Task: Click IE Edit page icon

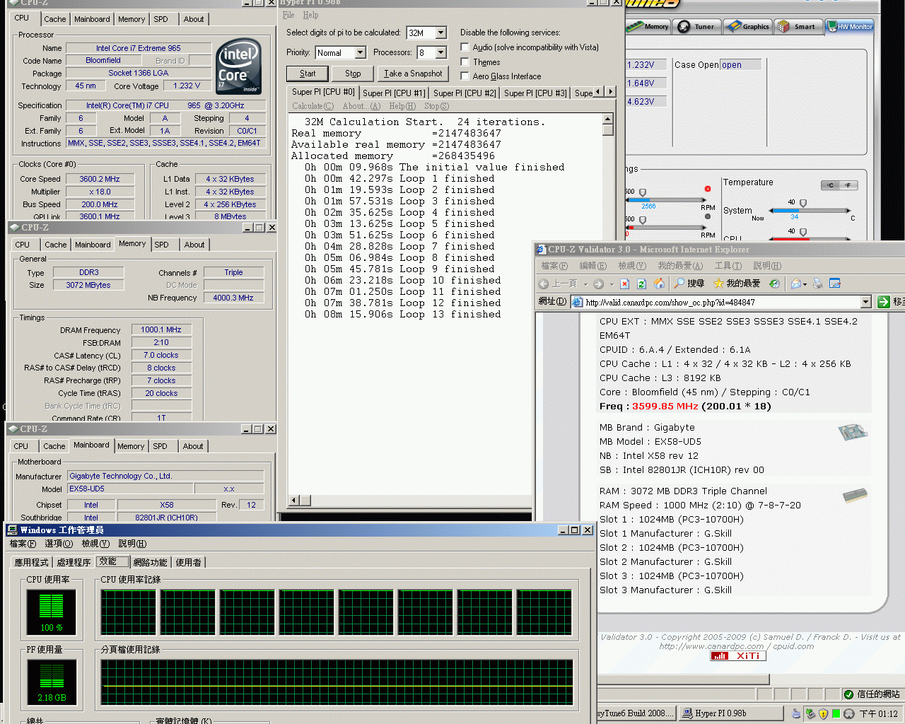Action: [x=834, y=284]
